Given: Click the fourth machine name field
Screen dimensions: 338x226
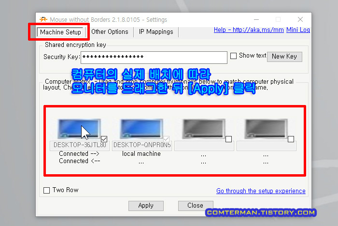Looking at the screenshot, I should point(267,146).
